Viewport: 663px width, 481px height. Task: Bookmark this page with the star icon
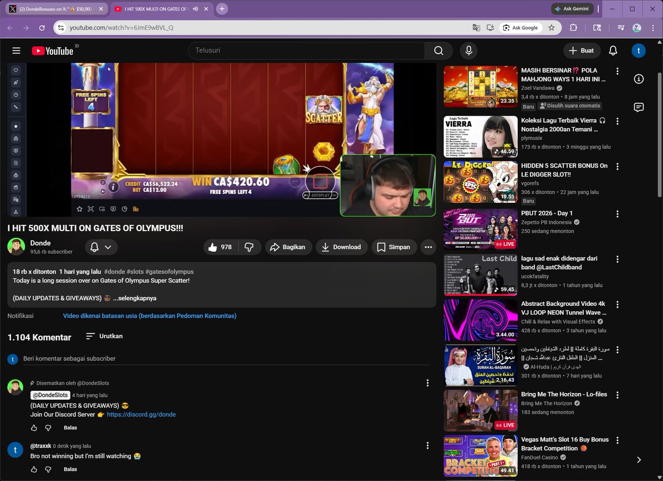pos(551,28)
